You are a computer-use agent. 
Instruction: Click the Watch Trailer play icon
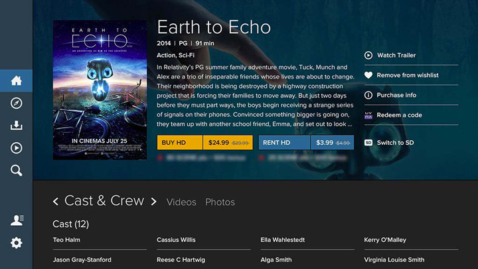click(x=368, y=55)
